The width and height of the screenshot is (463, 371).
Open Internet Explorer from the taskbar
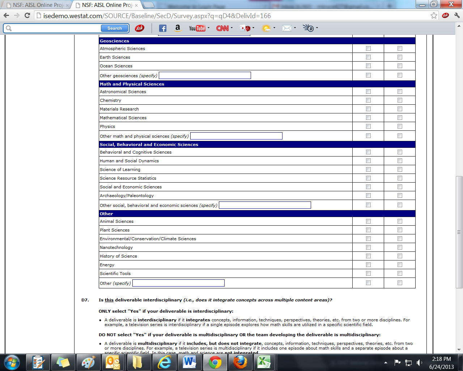[x=164, y=362]
